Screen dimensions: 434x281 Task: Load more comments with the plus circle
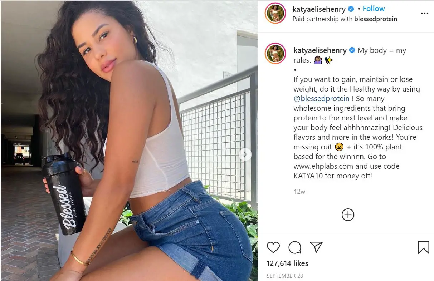tap(348, 215)
